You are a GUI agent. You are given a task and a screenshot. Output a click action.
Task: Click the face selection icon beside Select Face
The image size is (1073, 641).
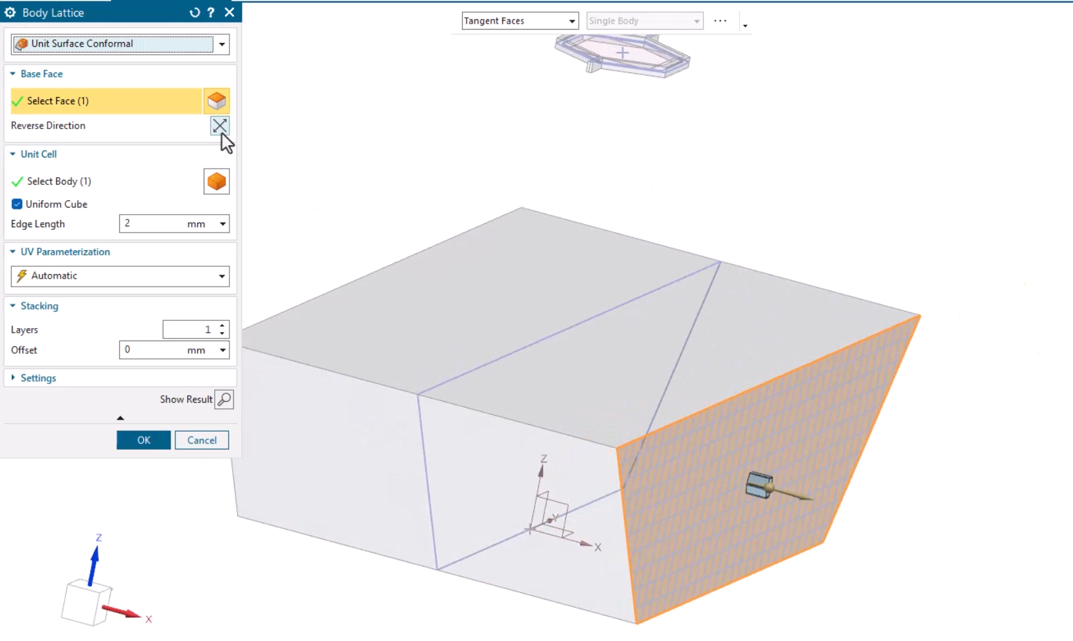[x=216, y=100]
